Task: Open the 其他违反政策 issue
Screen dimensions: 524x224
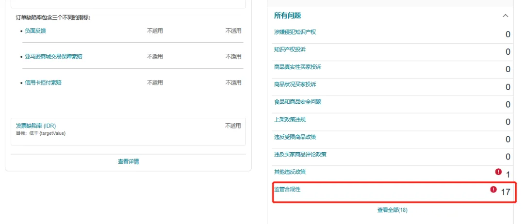Action: [x=290, y=172]
